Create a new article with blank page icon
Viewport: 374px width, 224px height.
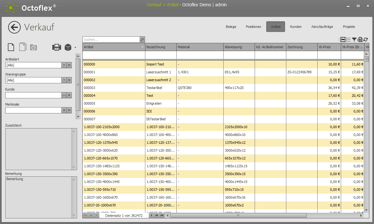click(x=11, y=47)
